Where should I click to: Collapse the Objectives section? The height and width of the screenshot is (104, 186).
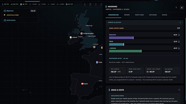[5, 11]
